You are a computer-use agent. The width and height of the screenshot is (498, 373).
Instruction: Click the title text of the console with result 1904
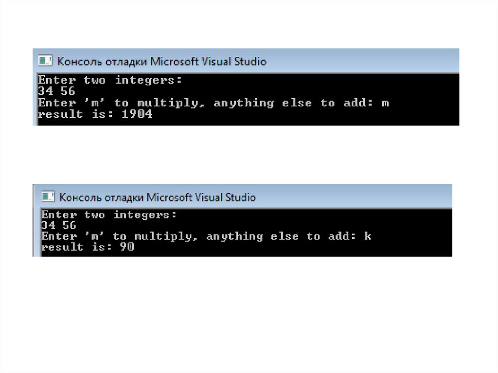[162, 62]
